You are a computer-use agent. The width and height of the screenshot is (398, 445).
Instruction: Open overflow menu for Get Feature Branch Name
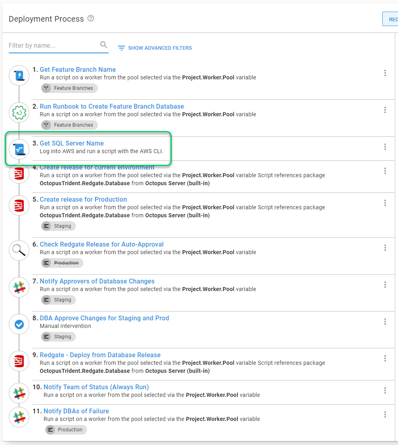(385, 73)
